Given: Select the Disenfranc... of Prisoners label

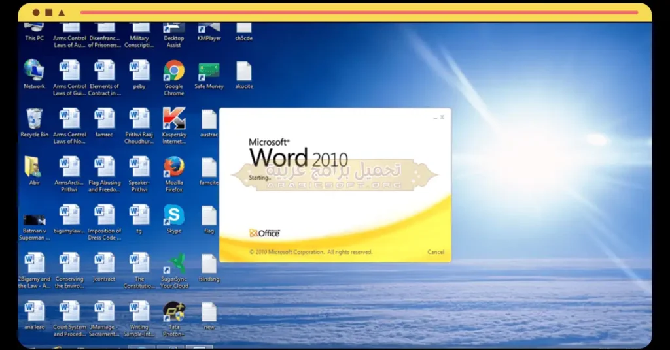Looking at the screenshot, I should pyautogui.click(x=104, y=41).
